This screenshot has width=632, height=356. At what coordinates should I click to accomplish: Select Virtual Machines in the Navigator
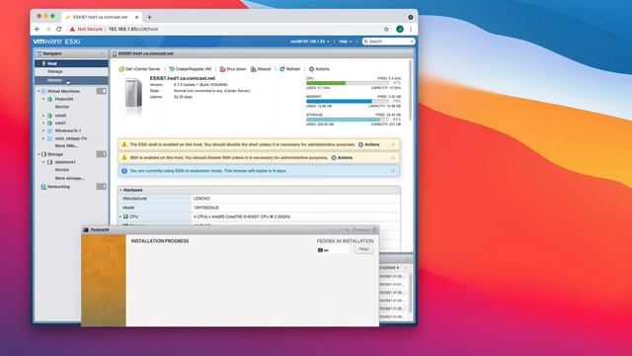pyautogui.click(x=63, y=91)
